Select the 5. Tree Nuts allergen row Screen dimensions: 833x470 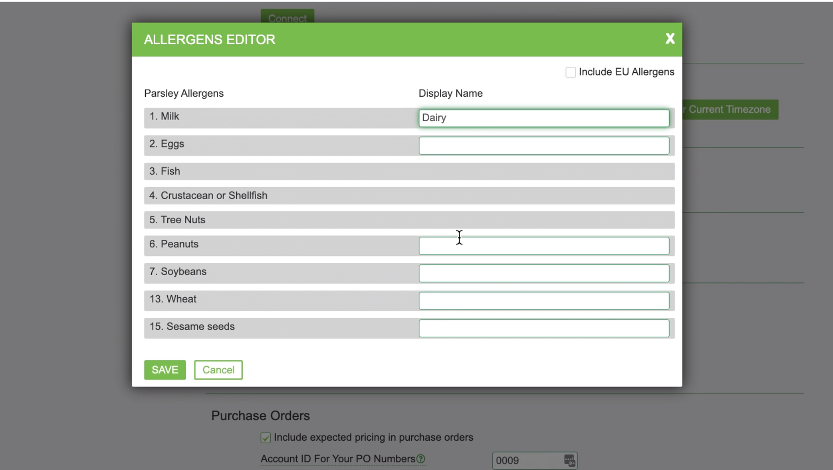[409, 220]
